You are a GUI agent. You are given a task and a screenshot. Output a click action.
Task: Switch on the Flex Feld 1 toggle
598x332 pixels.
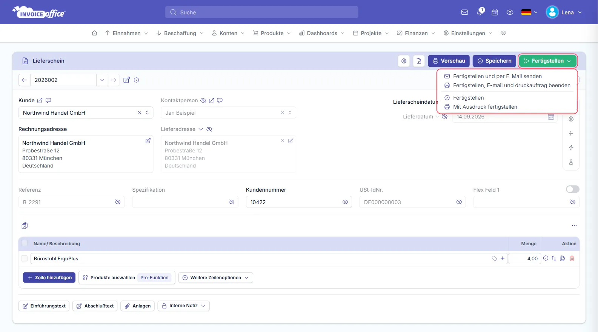point(572,189)
